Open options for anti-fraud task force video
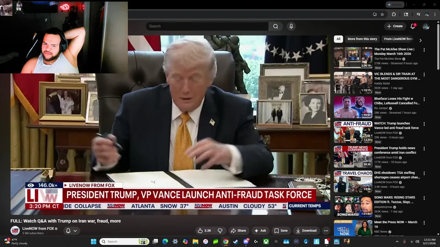 click(x=424, y=124)
